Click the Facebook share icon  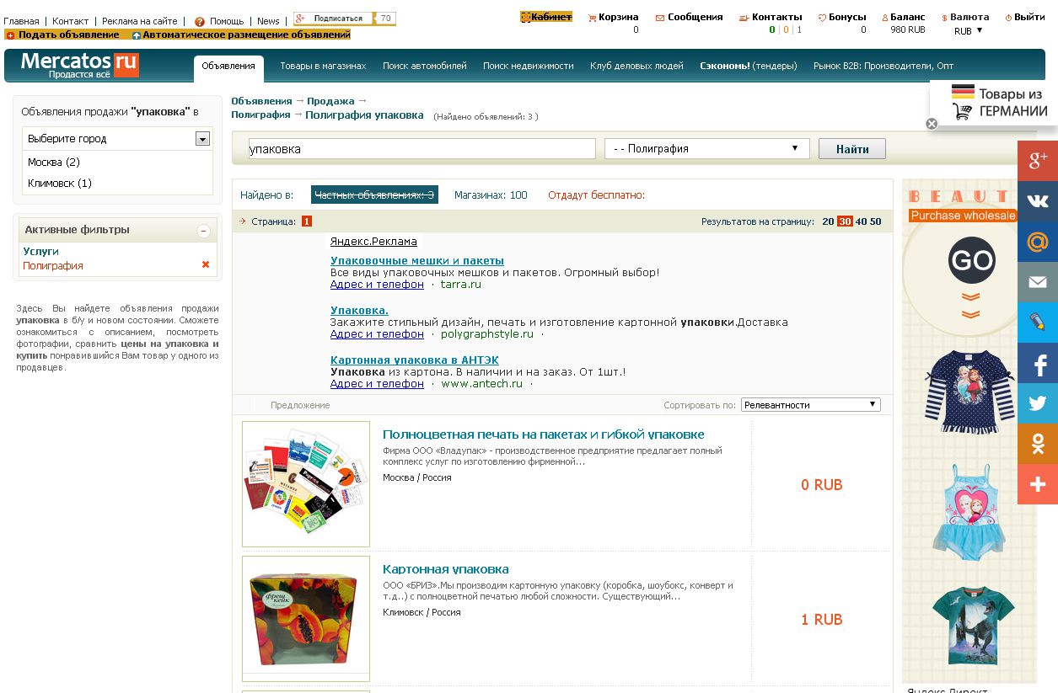(1037, 363)
